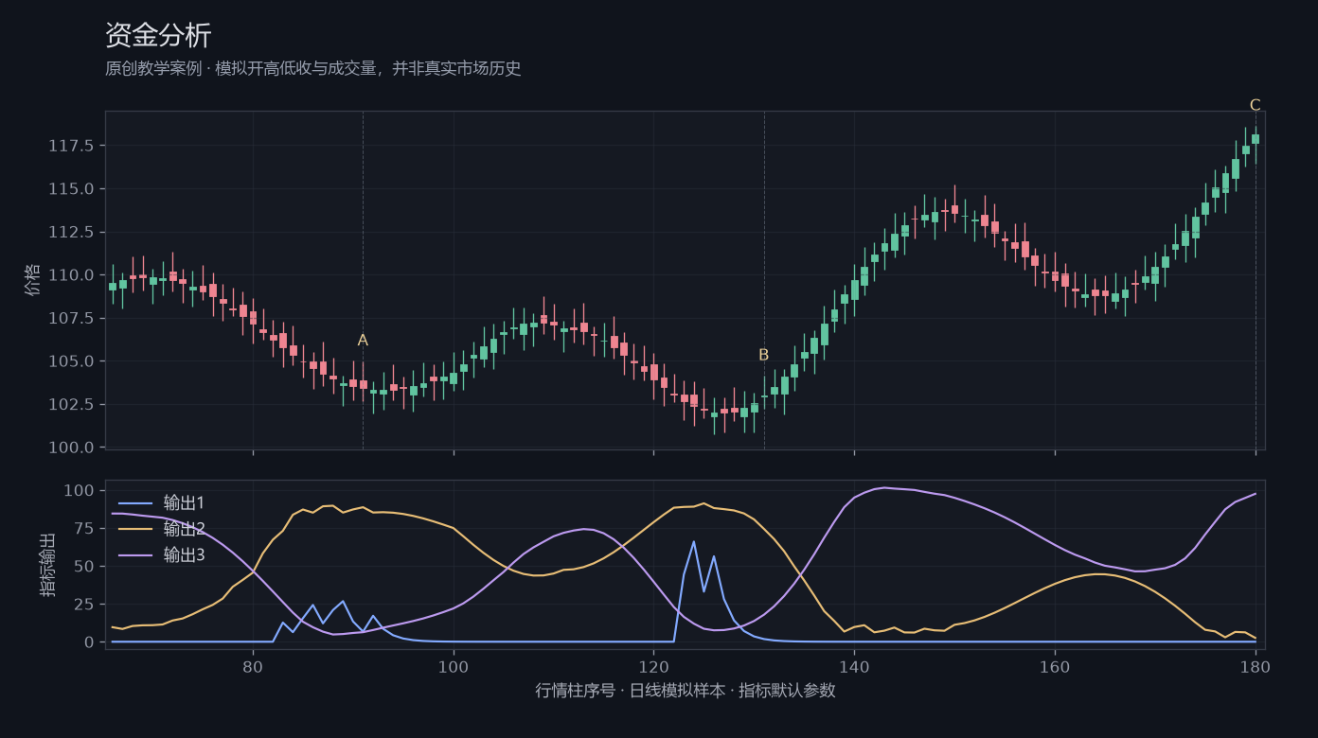The width and height of the screenshot is (1318, 738).
Task: Click the 160 x-axis tick label
Action: tap(1055, 666)
